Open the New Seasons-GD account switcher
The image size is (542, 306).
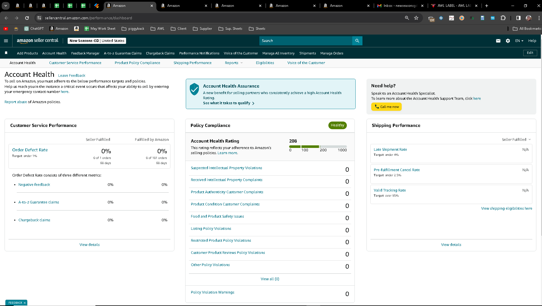tap(97, 41)
